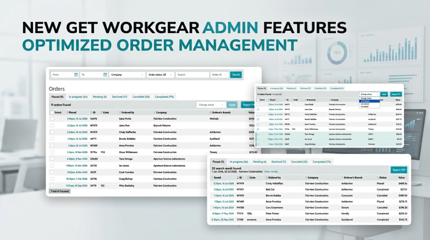The image size is (430, 240).
Task: Tick the Select all checkbox in main Orders header
Action: (52, 112)
